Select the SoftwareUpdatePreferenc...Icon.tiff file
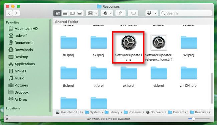The height and width of the screenshot is (125, 217). point(159,42)
